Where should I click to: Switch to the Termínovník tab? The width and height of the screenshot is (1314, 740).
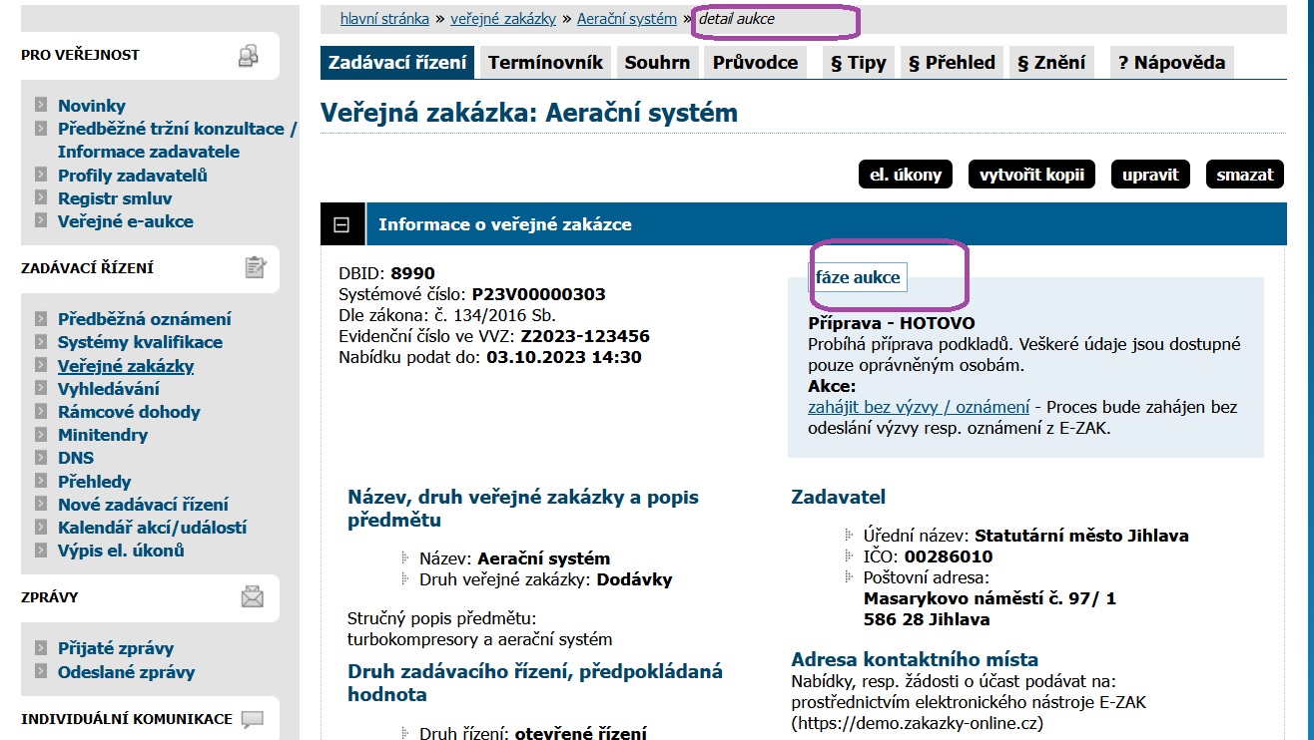tap(545, 63)
